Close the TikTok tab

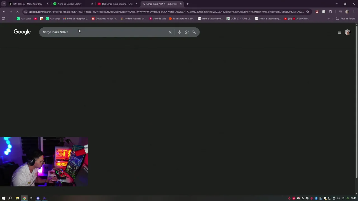(x=48, y=4)
